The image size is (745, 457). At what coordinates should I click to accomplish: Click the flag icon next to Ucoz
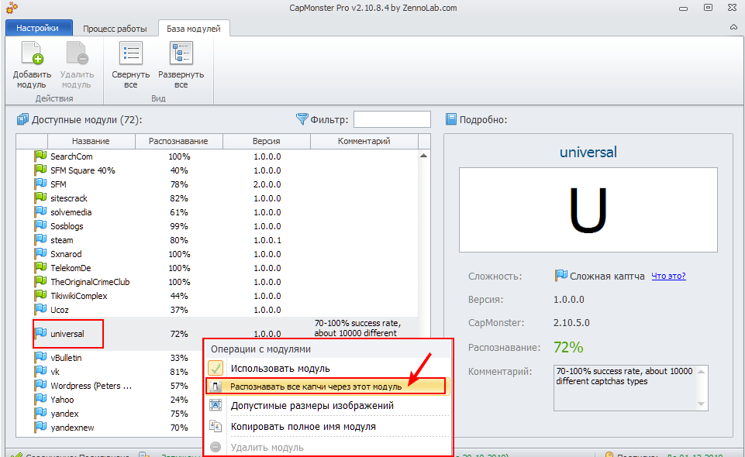tap(40, 309)
